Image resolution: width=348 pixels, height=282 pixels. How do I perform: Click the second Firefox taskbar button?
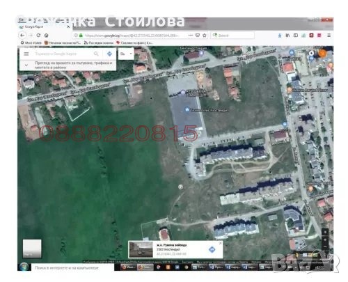(x=145, y=267)
